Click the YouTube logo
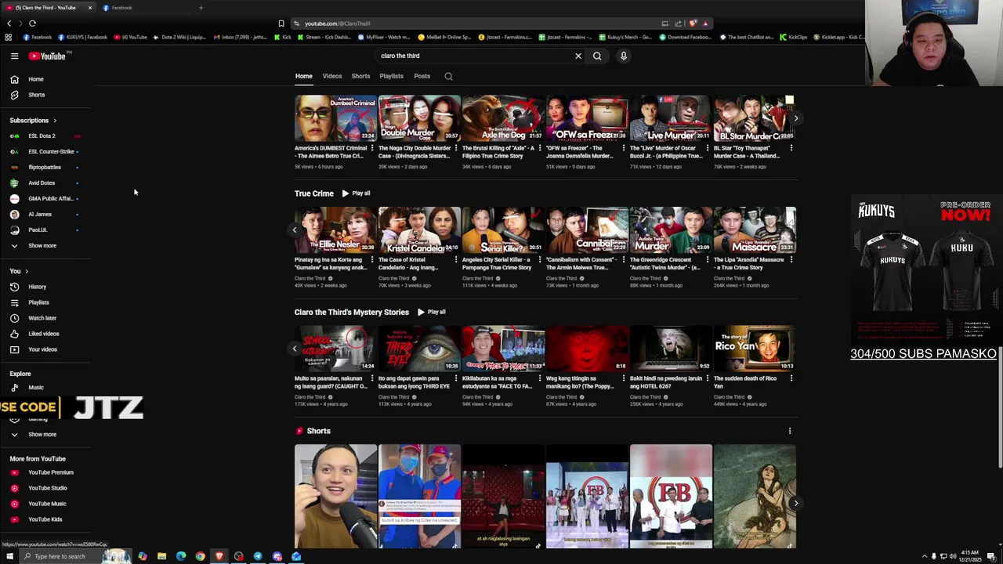The height and width of the screenshot is (564, 1003). [49, 56]
